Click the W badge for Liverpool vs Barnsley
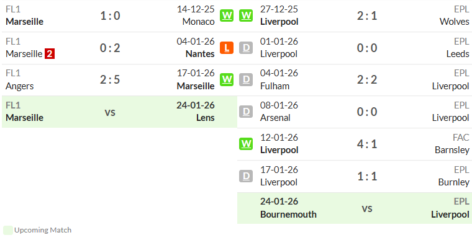Viewport: 472px width, 248px height. click(x=246, y=144)
